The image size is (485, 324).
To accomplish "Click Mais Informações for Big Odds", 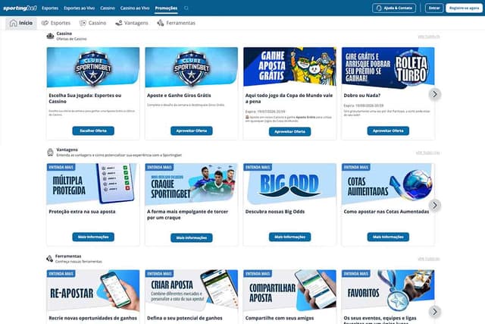I will (289, 237).
